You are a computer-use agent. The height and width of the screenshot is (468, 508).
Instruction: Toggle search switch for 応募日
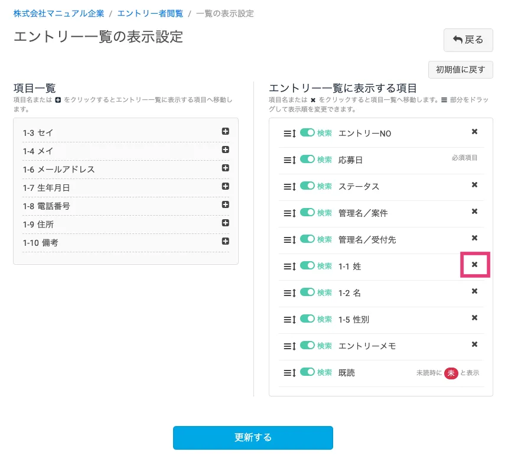point(307,159)
